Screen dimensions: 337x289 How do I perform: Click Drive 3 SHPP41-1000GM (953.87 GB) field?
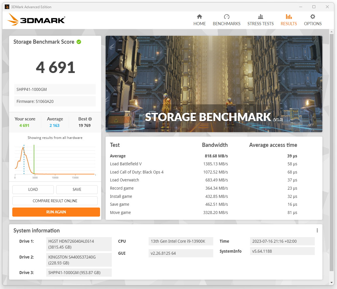(79, 273)
